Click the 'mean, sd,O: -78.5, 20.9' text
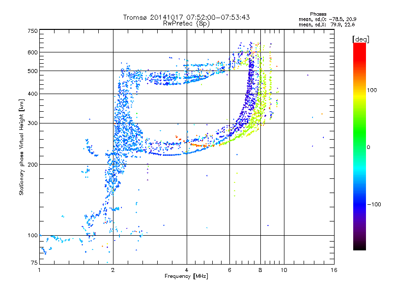393x294 pixels. pyautogui.click(x=327, y=19)
